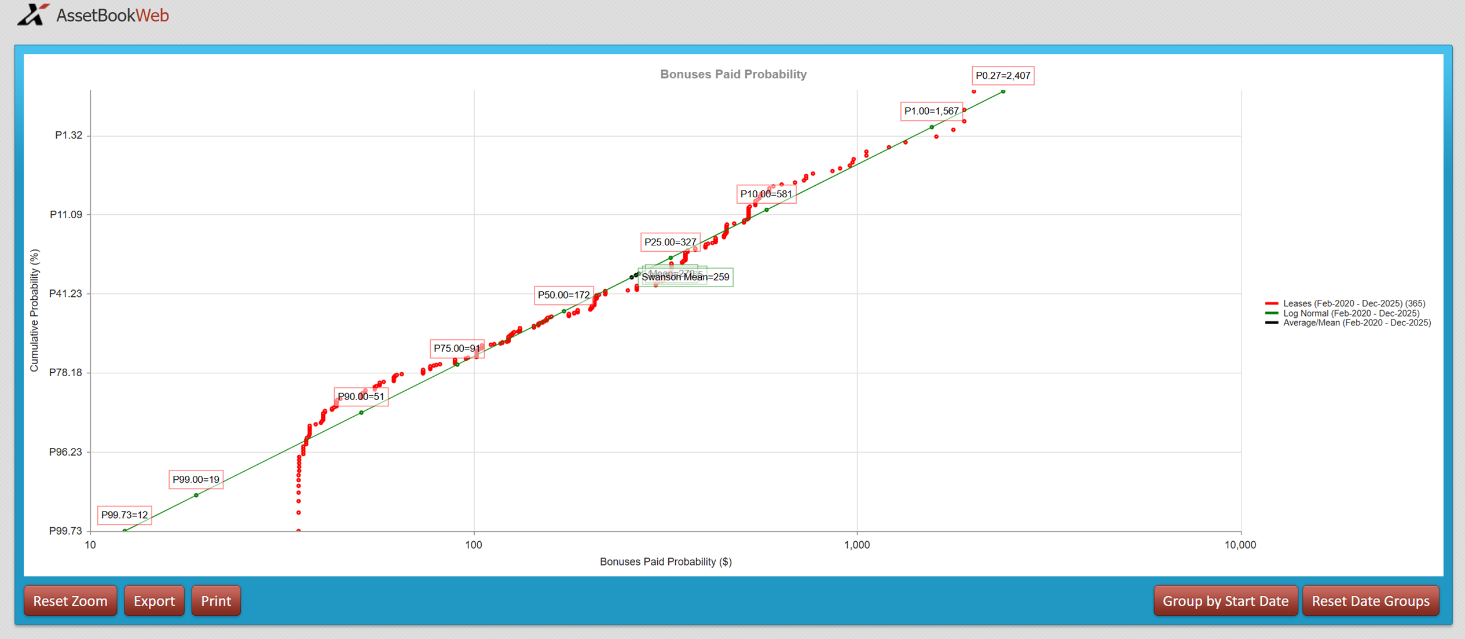Select the P0.27=2,407 label
This screenshot has height=639, width=1465.
point(1002,76)
